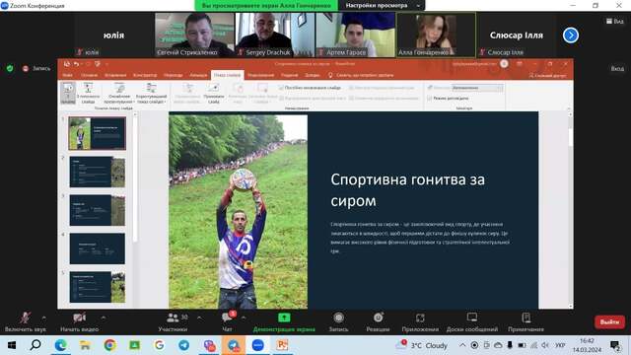Image resolution: width=631 pixels, height=355 pixels.
Task: Switch to the Переходи ribbon tab
Action: coord(174,75)
